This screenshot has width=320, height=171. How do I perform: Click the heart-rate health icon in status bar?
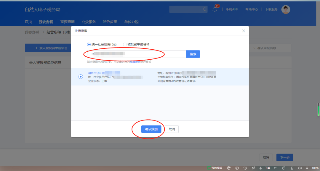point(245,168)
